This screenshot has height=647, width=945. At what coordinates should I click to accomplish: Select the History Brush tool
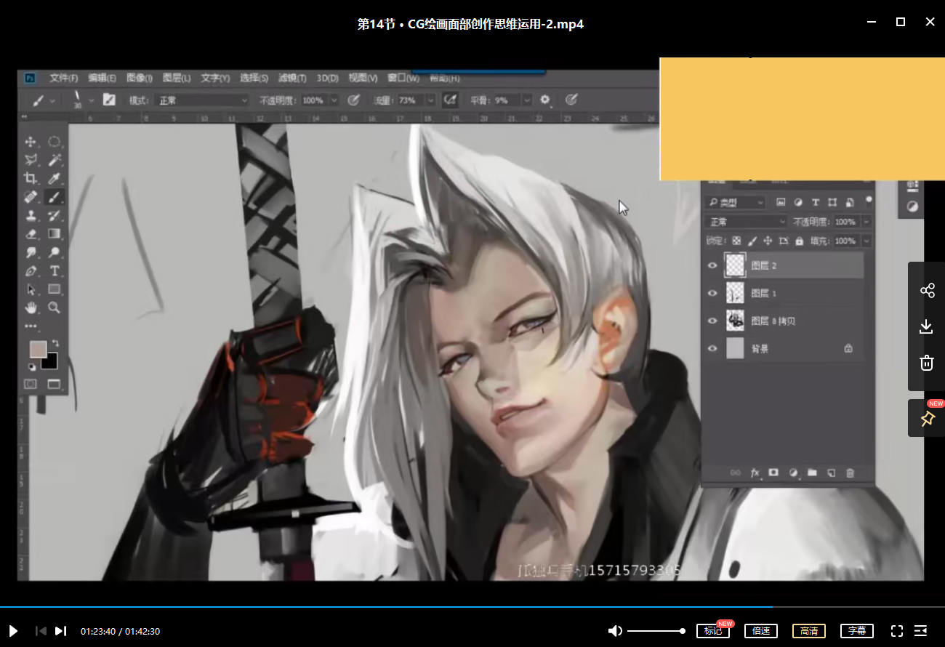click(x=54, y=215)
